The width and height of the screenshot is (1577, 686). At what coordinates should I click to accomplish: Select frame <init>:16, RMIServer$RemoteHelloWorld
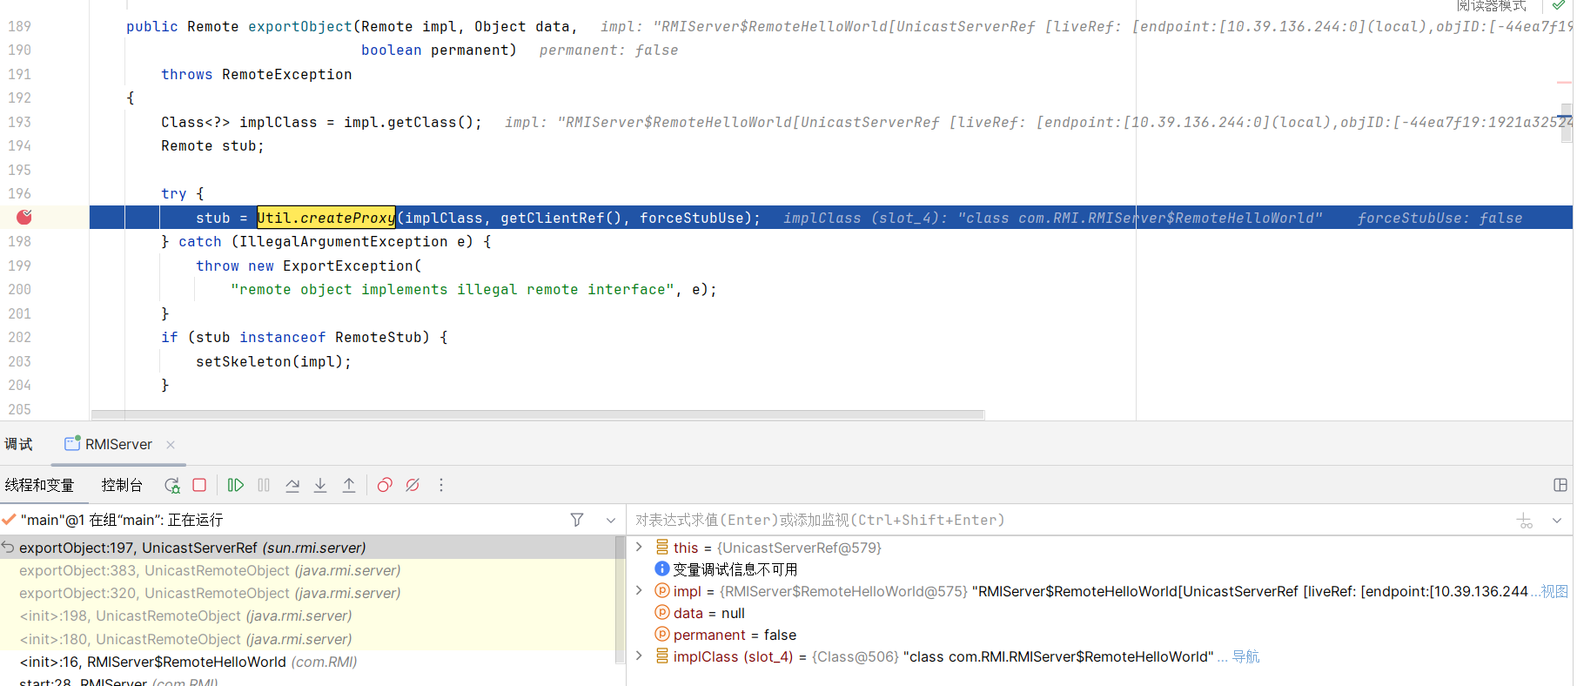point(309,662)
